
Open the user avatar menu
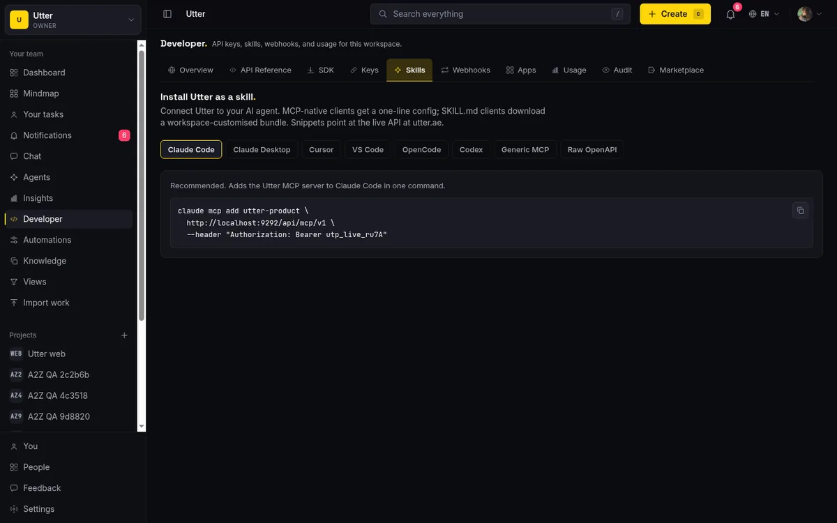click(810, 14)
